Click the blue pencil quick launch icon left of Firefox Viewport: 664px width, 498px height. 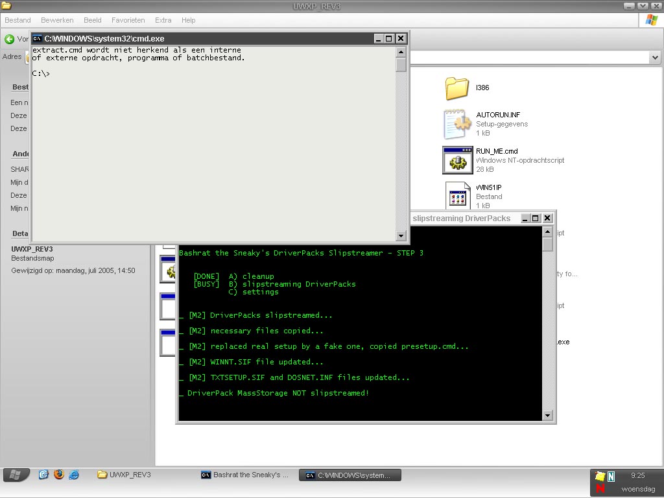43,474
